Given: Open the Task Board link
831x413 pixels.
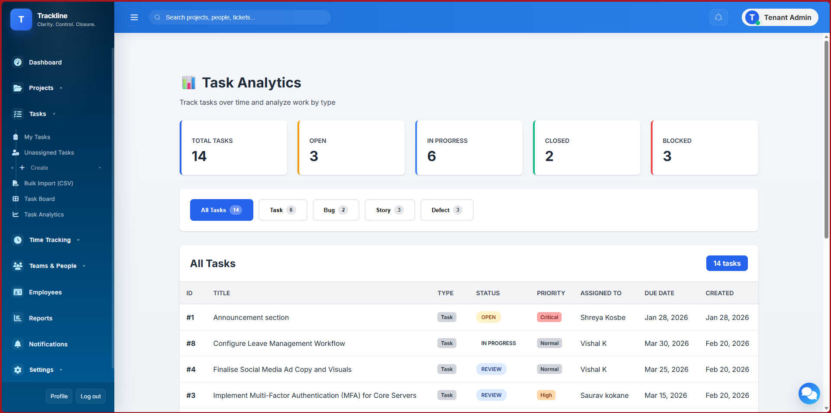Looking at the screenshot, I should pos(39,199).
